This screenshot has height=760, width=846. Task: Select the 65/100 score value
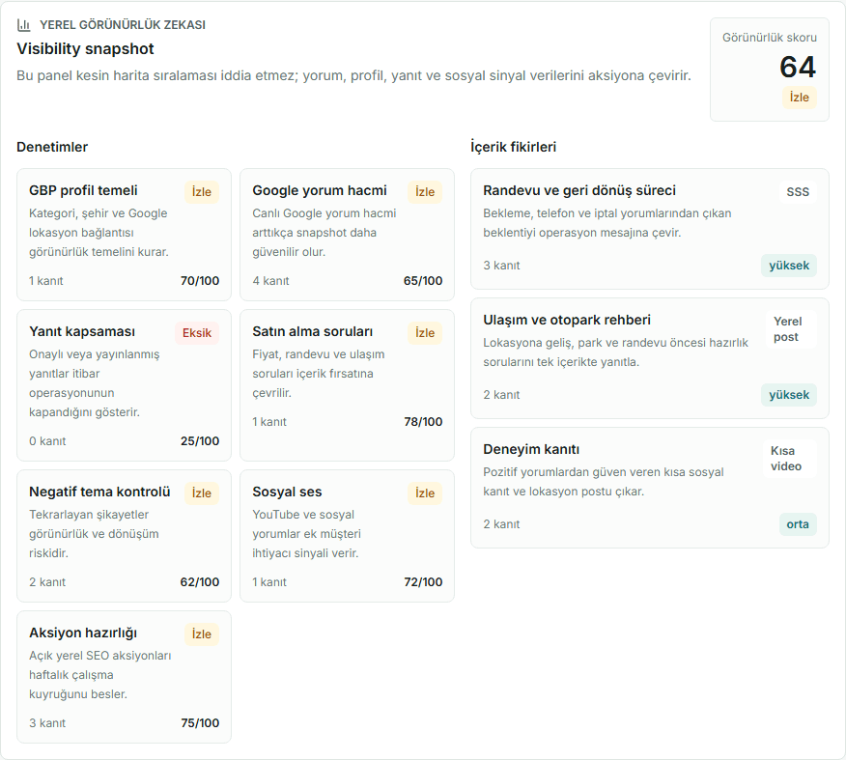coord(423,281)
